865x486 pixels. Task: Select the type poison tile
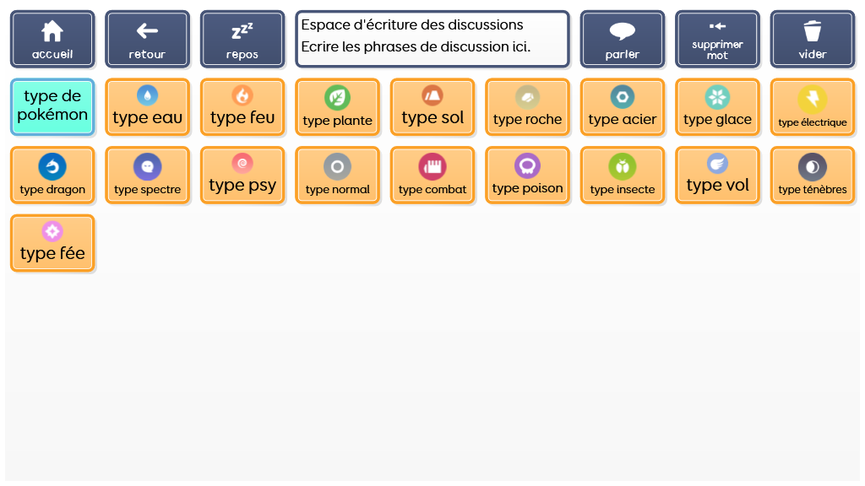click(527, 175)
